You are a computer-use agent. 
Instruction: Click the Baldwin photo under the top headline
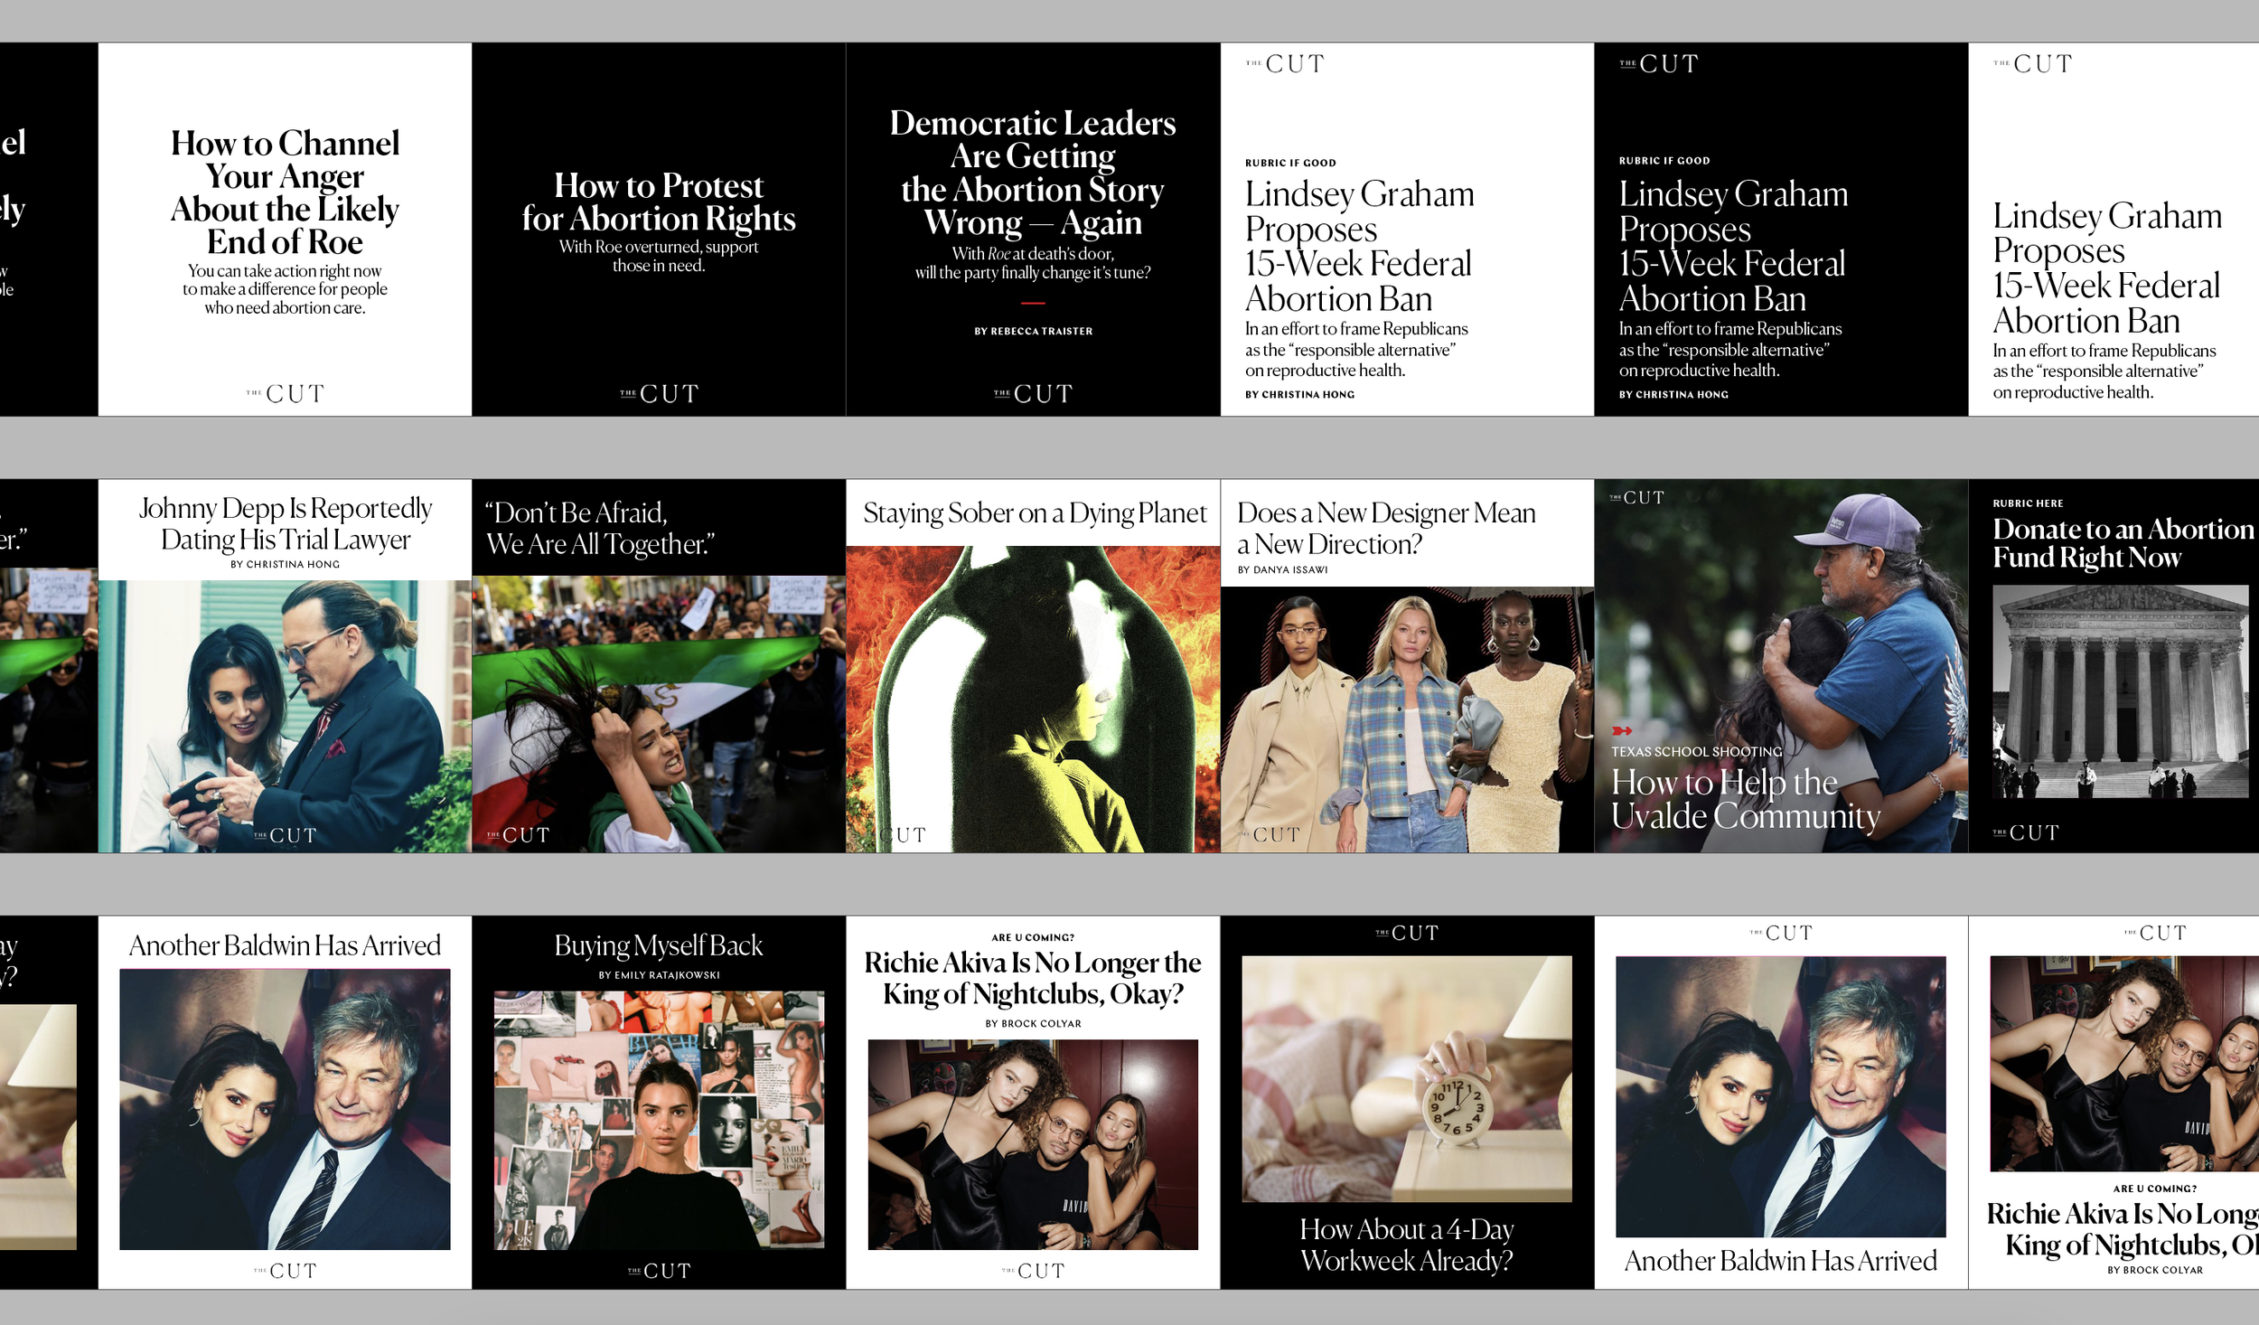pyautogui.click(x=285, y=1109)
